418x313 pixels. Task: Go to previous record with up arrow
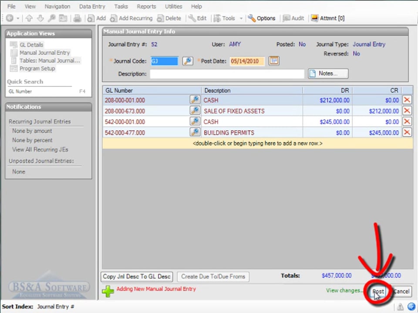tap(29, 18)
